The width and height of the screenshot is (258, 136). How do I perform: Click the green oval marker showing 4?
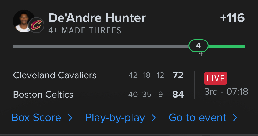pyautogui.click(x=198, y=46)
